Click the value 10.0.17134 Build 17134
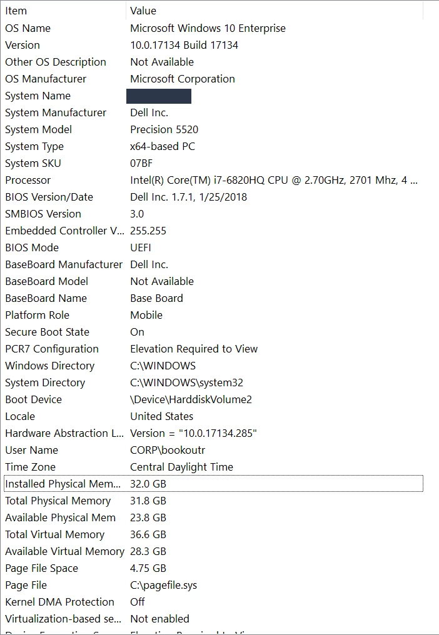Image resolution: width=439 pixels, height=635 pixels. click(x=184, y=45)
